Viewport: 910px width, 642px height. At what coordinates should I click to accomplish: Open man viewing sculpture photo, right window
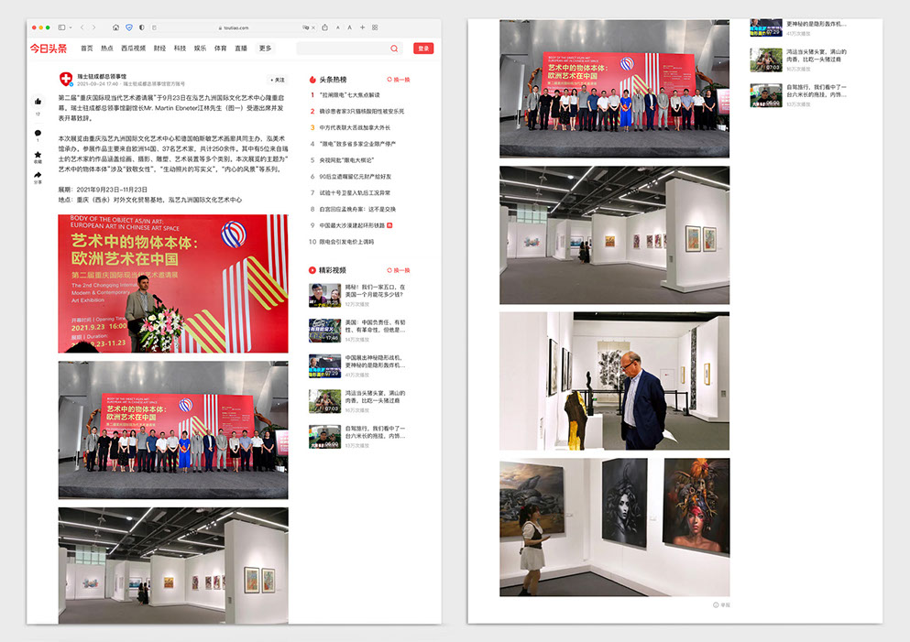click(x=615, y=381)
